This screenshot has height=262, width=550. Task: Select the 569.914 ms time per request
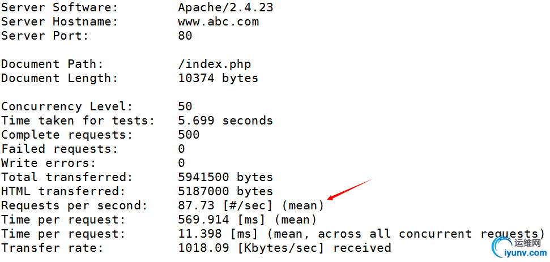pyautogui.click(x=203, y=220)
